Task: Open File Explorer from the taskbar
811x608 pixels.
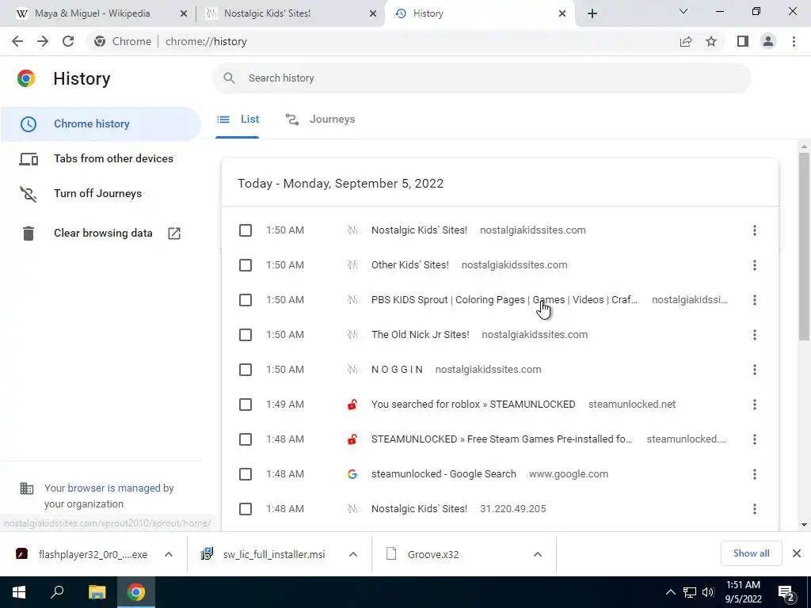Action: pos(97,592)
